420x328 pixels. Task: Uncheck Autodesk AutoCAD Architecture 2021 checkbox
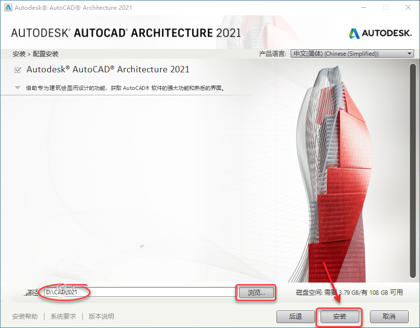click(x=18, y=70)
